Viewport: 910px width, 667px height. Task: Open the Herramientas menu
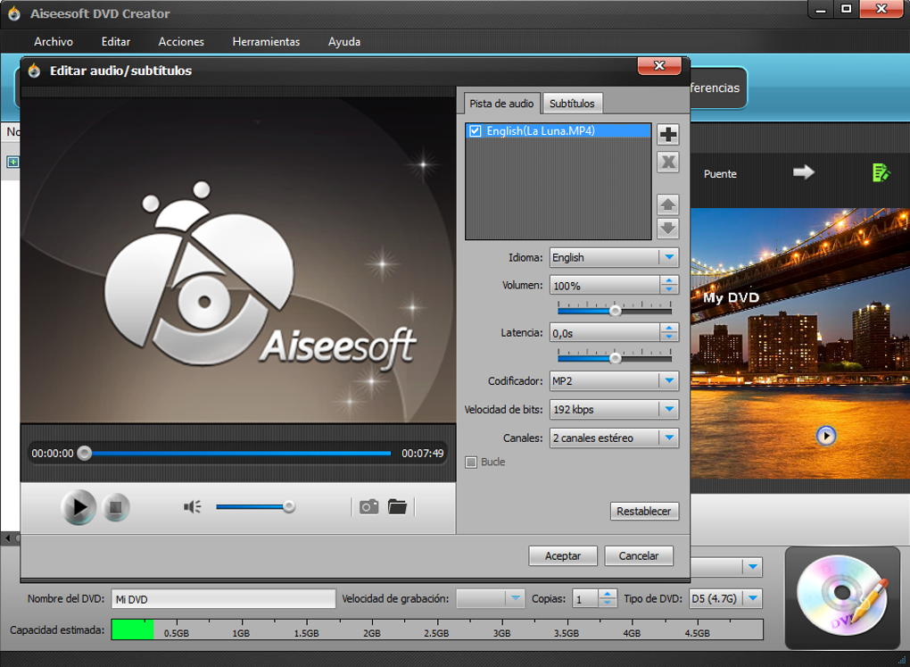click(266, 42)
